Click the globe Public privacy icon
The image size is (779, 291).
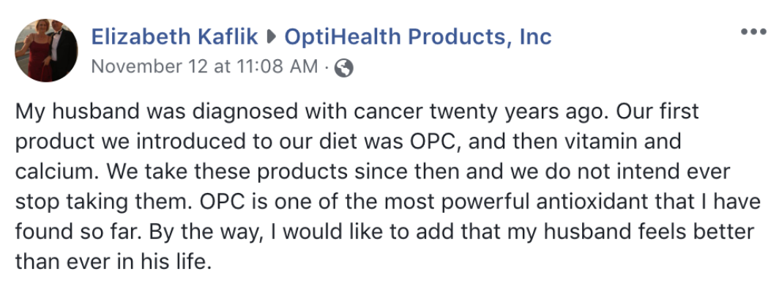[x=344, y=68]
